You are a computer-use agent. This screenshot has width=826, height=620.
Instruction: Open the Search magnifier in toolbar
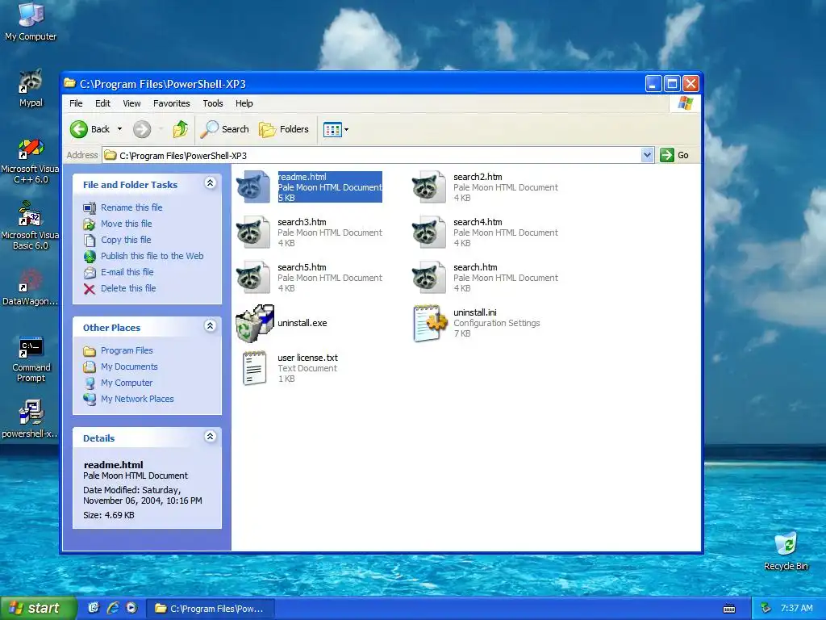click(x=225, y=129)
